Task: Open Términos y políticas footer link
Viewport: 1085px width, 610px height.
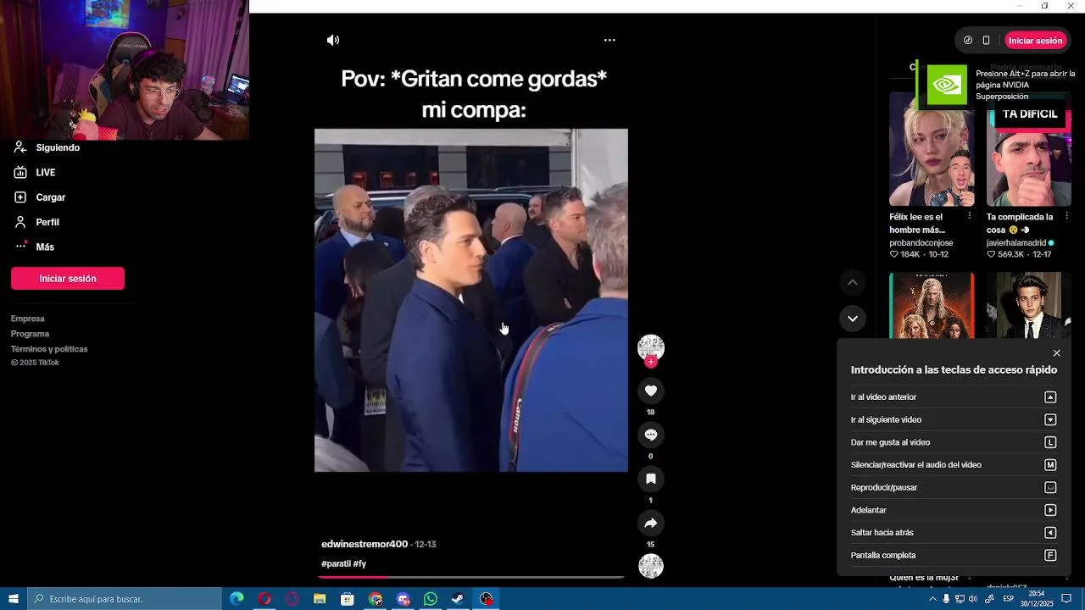Action: tap(49, 349)
